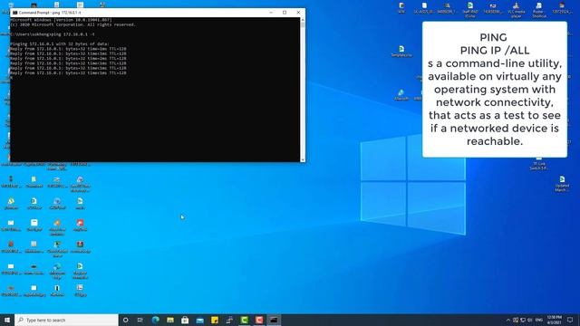Open Task View on the taskbar
Screen dimensions: 580x326
point(140,320)
